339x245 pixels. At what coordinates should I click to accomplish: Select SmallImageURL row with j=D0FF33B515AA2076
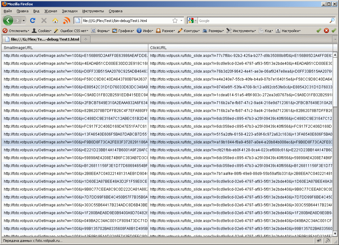coord(75,71)
